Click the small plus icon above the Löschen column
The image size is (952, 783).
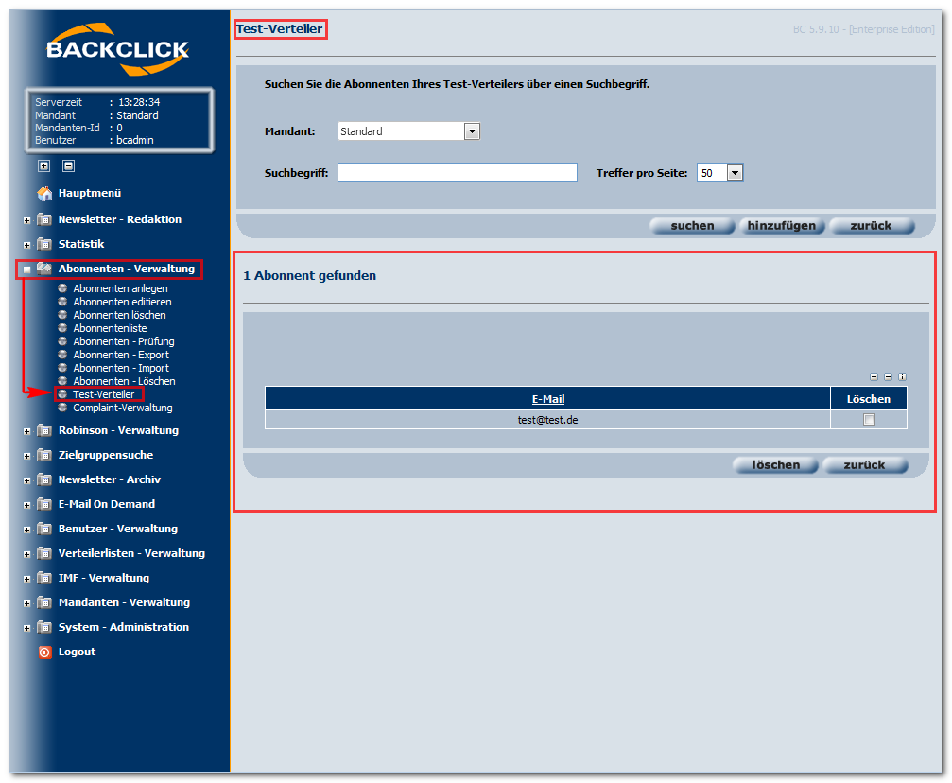pos(874,376)
